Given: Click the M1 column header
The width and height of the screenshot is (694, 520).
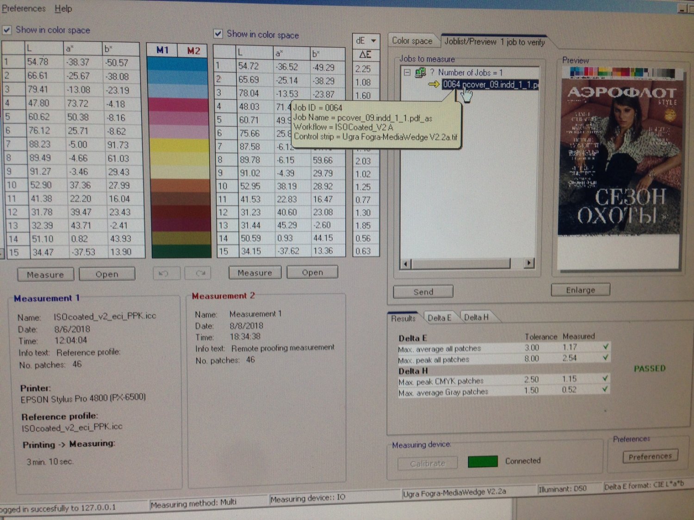Looking at the screenshot, I should click(162, 50).
